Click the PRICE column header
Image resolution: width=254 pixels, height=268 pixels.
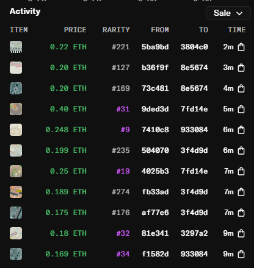point(75,30)
